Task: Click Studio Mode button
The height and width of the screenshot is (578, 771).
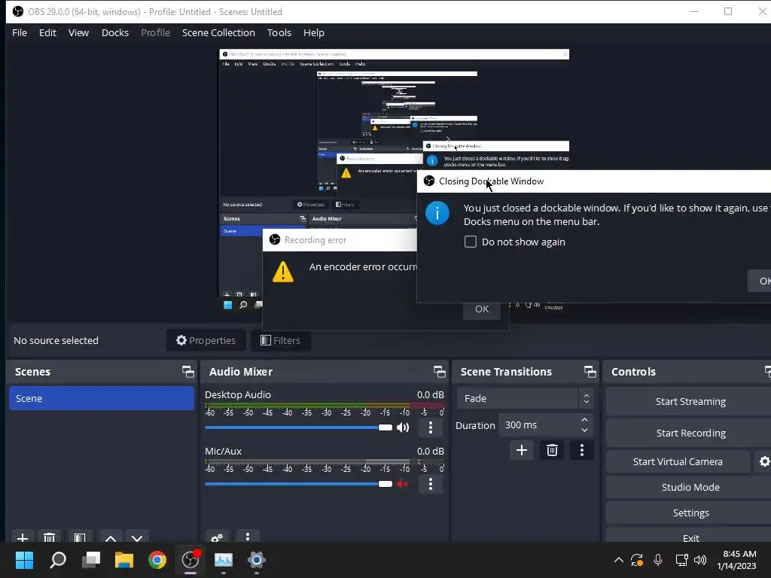Action: (x=690, y=487)
